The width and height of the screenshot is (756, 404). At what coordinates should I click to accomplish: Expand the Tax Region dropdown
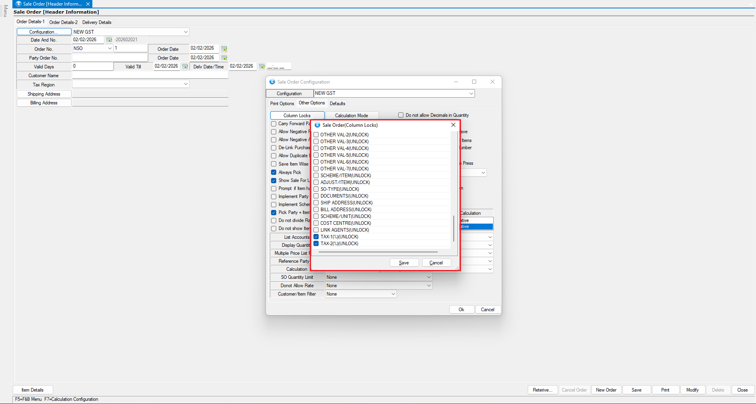click(186, 84)
